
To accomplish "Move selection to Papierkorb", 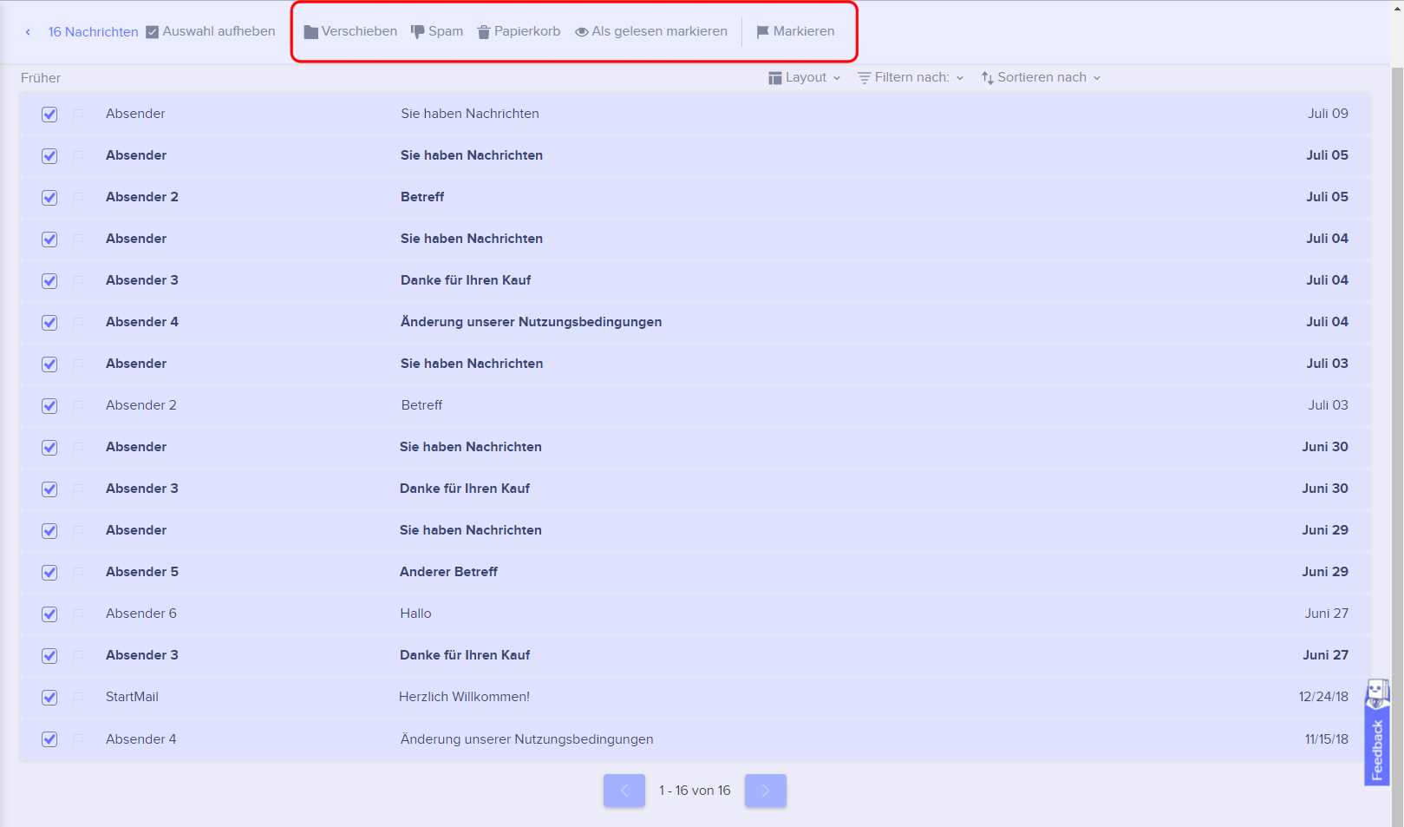I will click(x=519, y=31).
